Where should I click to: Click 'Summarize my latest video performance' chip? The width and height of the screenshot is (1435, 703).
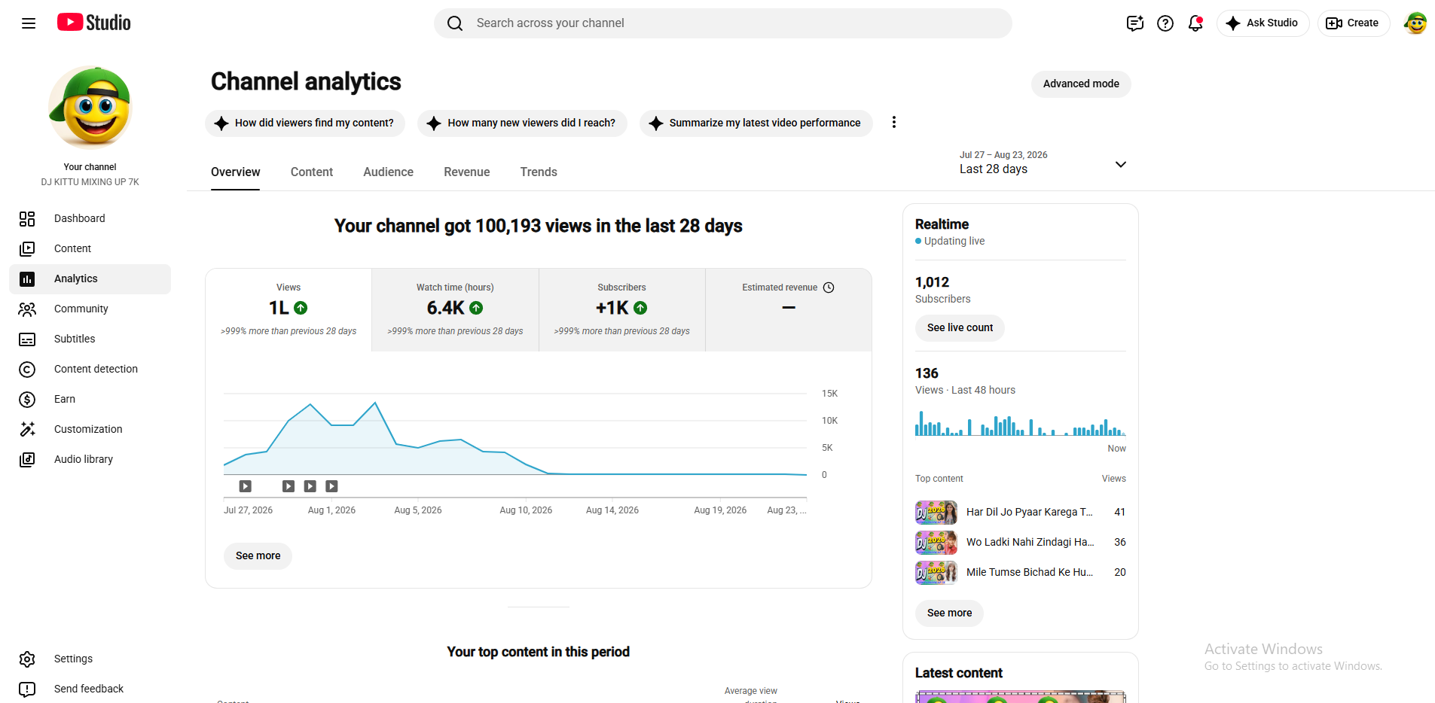point(756,123)
